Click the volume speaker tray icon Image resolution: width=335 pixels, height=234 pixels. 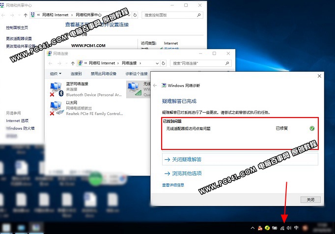tap(289, 228)
